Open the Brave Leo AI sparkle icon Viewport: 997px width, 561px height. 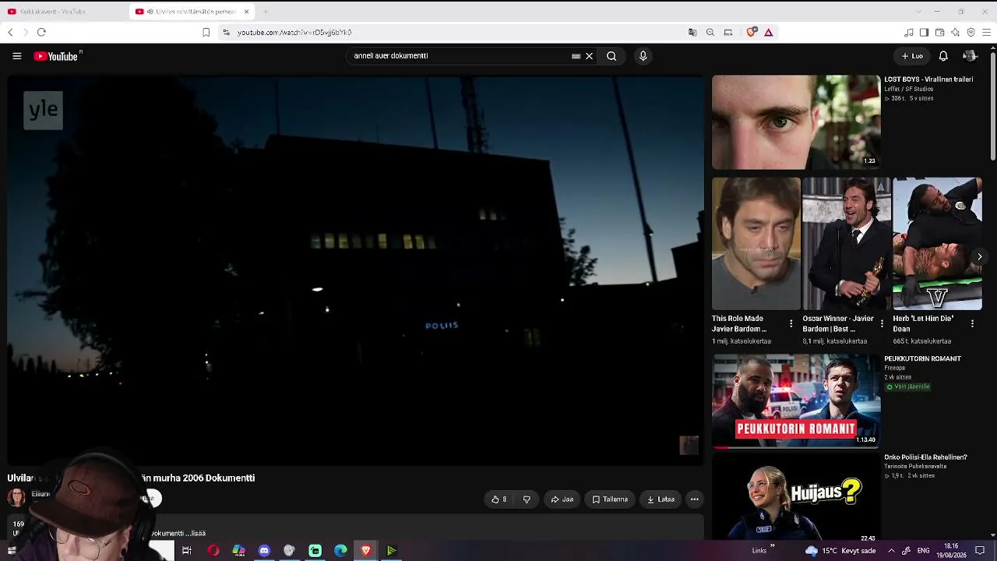pyautogui.click(x=955, y=32)
